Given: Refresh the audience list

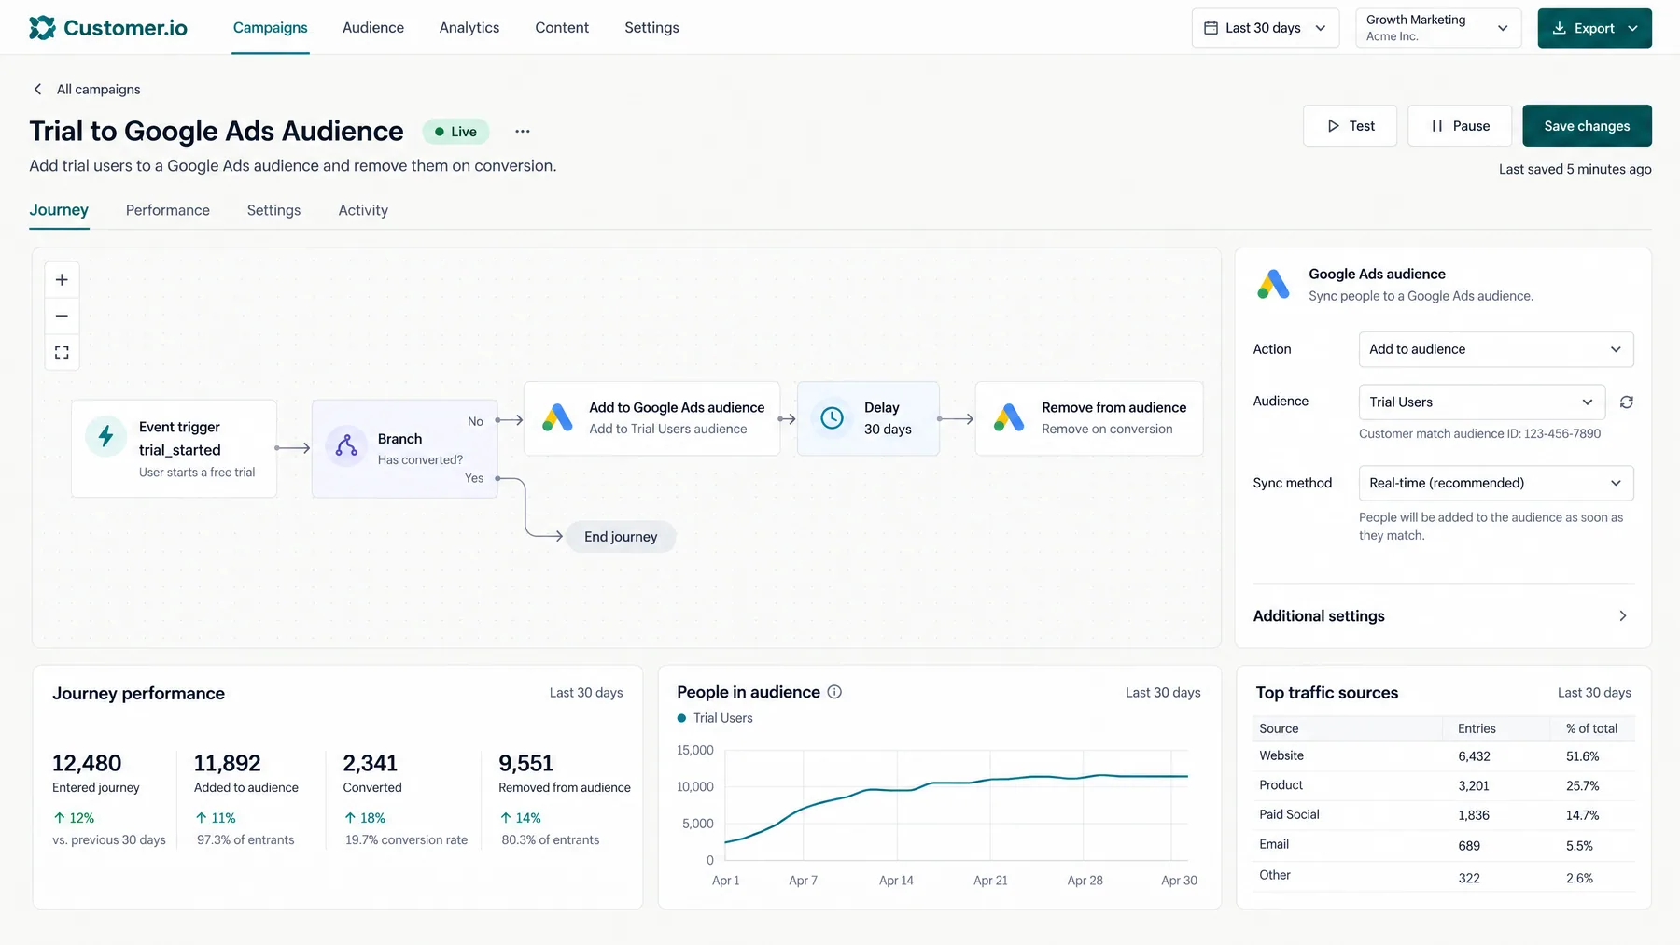Looking at the screenshot, I should (1627, 402).
